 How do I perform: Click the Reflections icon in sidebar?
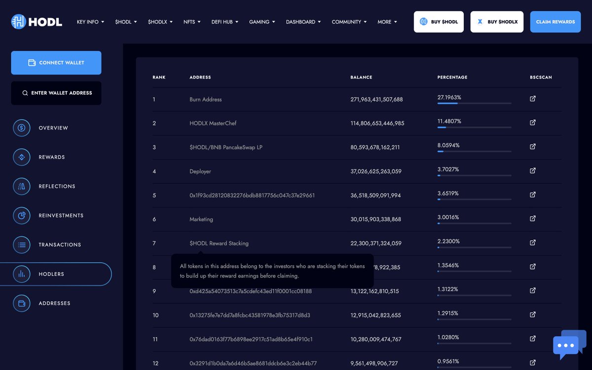22,186
